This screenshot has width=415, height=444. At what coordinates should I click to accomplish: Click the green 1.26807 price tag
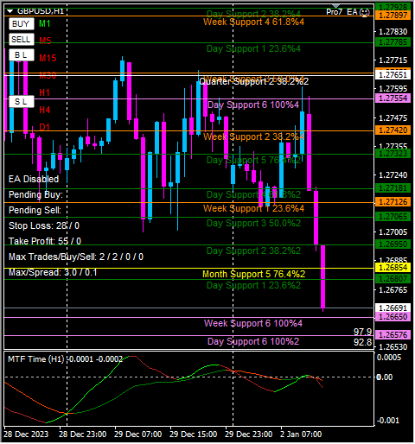coord(393,279)
